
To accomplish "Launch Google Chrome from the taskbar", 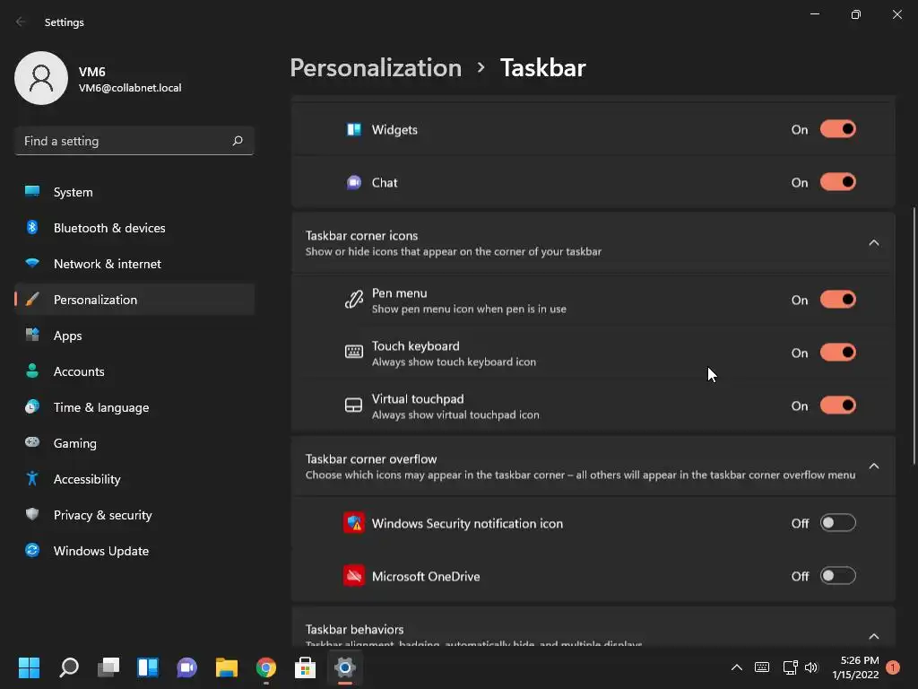I will coord(265,667).
